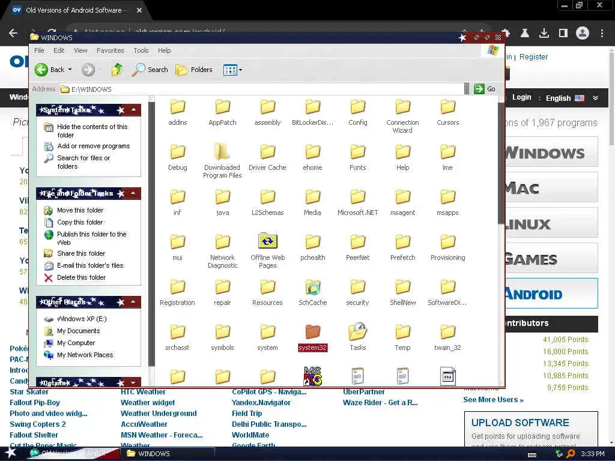Collapse the System Tasks panel

(x=134, y=110)
